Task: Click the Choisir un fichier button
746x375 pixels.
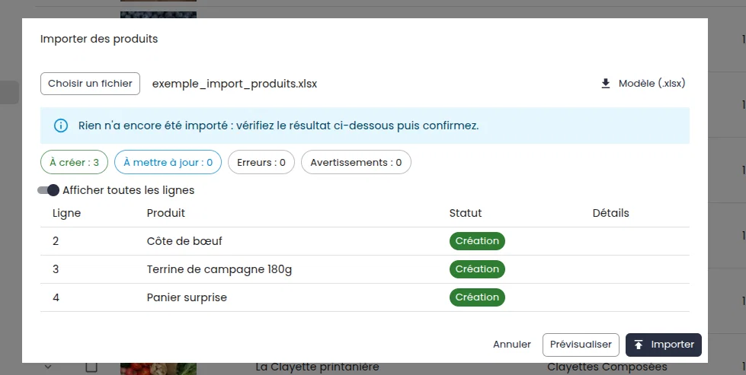Action: (90, 84)
